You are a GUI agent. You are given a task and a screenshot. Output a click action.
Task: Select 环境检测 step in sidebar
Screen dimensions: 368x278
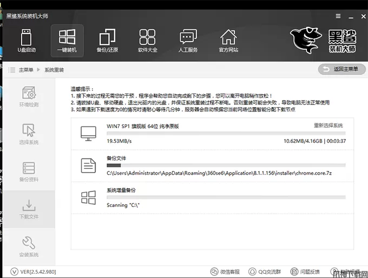(x=29, y=96)
